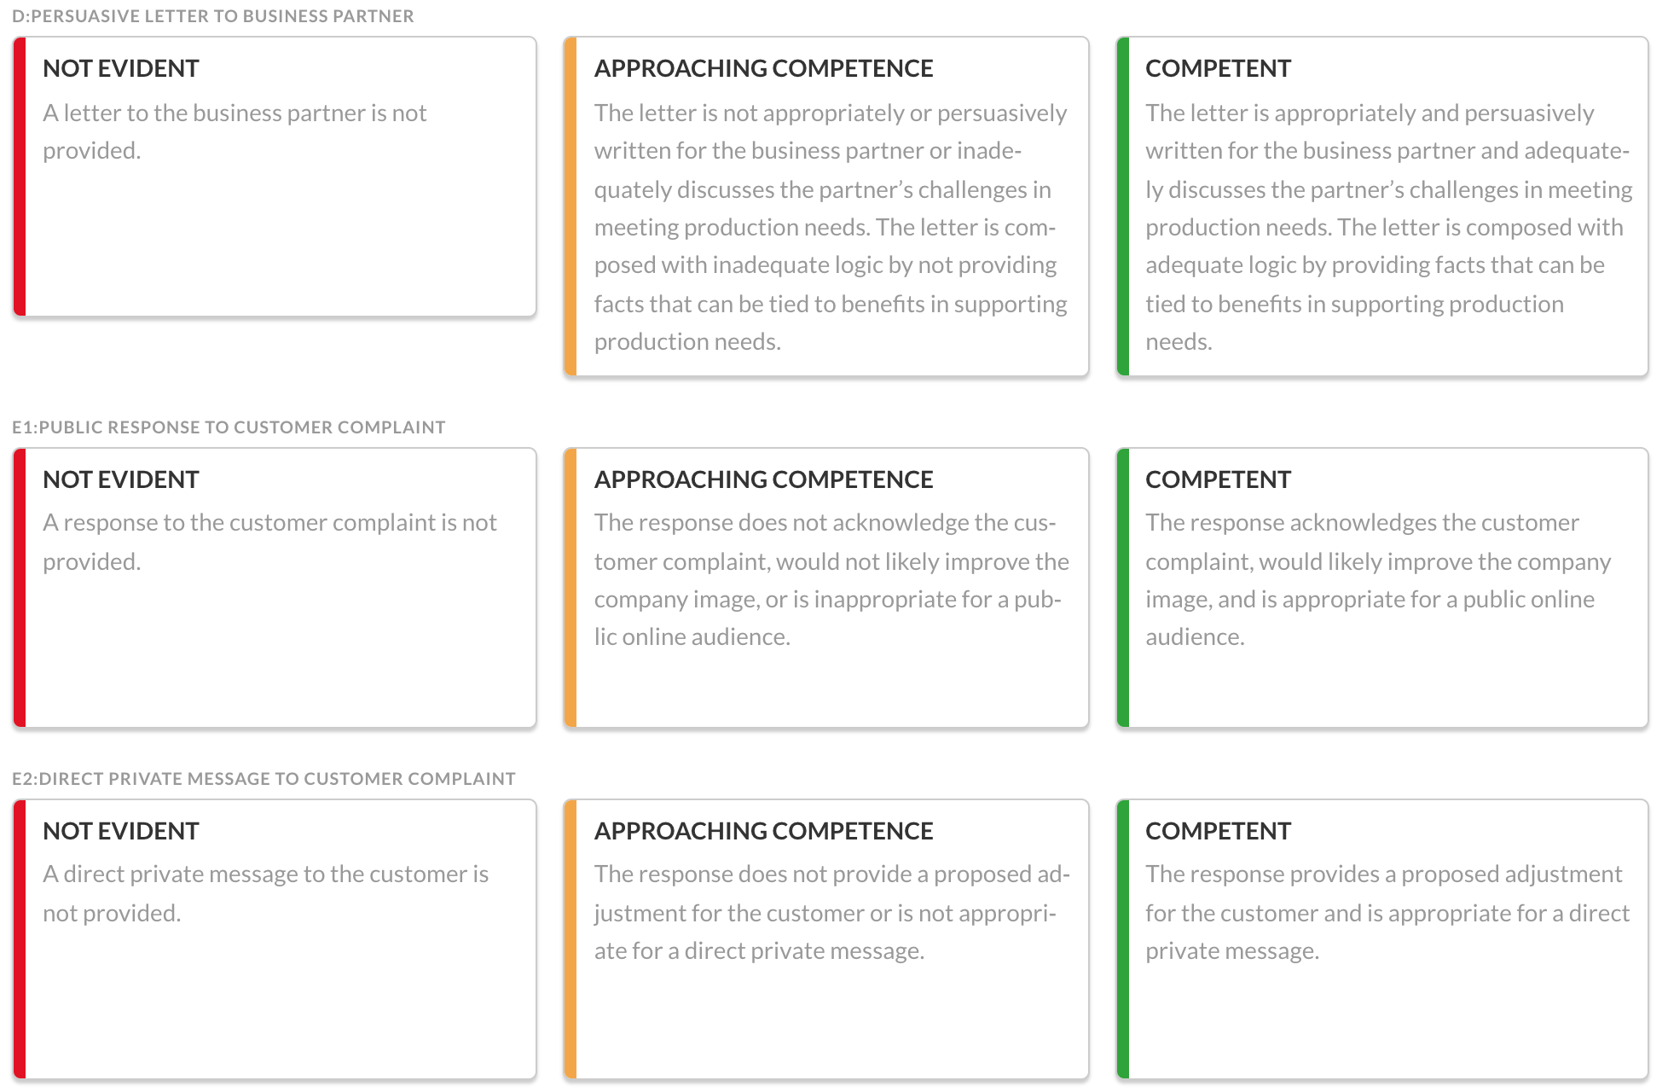Click the E2: Direct Private Message heading
This screenshot has width=1668, height=1092.
click(x=264, y=779)
